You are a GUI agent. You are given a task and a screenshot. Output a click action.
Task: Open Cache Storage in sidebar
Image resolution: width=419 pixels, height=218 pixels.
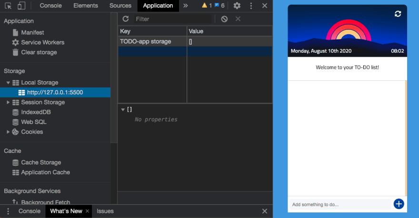click(x=41, y=162)
